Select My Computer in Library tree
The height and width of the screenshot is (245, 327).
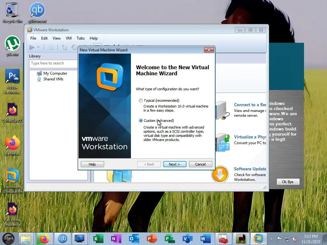pyautogui.click(x=55, y=73)
